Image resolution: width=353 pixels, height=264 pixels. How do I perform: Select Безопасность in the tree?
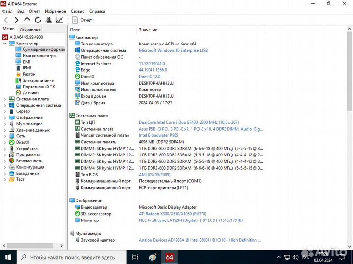(29, 161)
